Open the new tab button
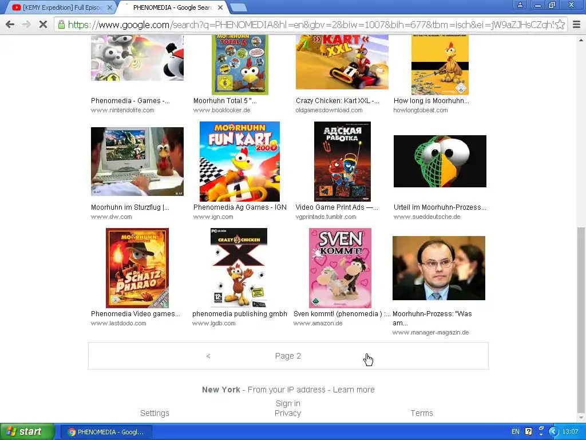This screenshot has width=586, height=440. click(x=239, y=7)
